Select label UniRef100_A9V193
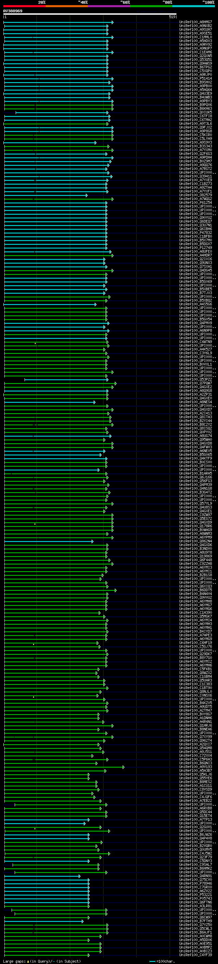The width and height of the screenshot is (218, 964). coord(195,767)
